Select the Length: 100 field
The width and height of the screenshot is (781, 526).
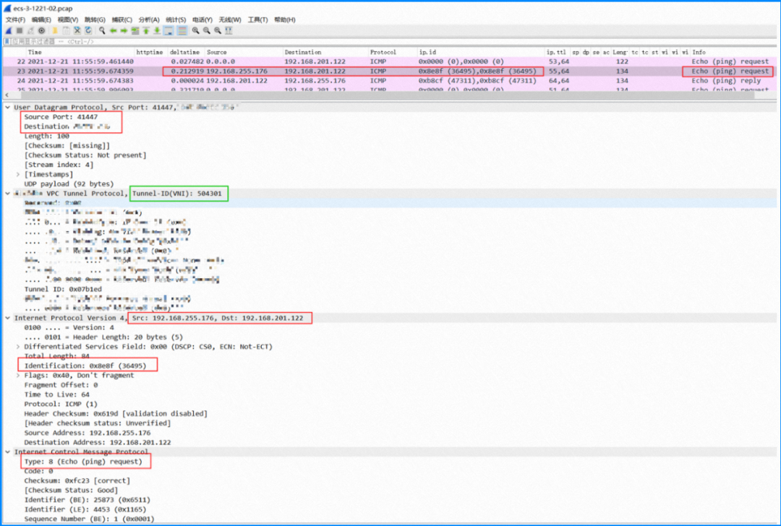click(x=47, y=136)
